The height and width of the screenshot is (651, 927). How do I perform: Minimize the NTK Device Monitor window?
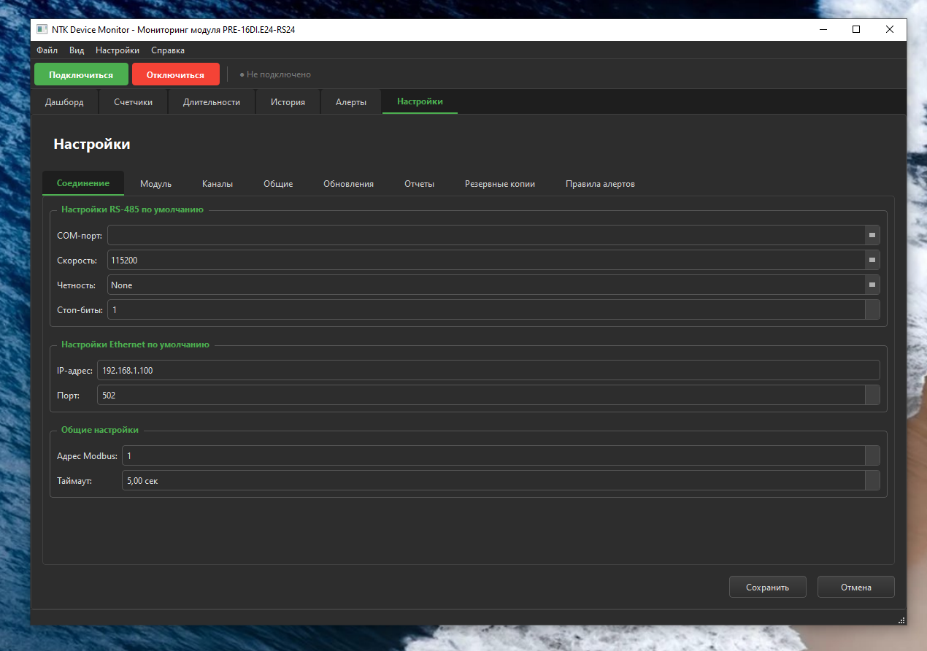click(823, 30)
